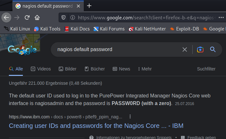Open Creating user IDs and passwords link

pyautogui.click(x=96, y=126)
